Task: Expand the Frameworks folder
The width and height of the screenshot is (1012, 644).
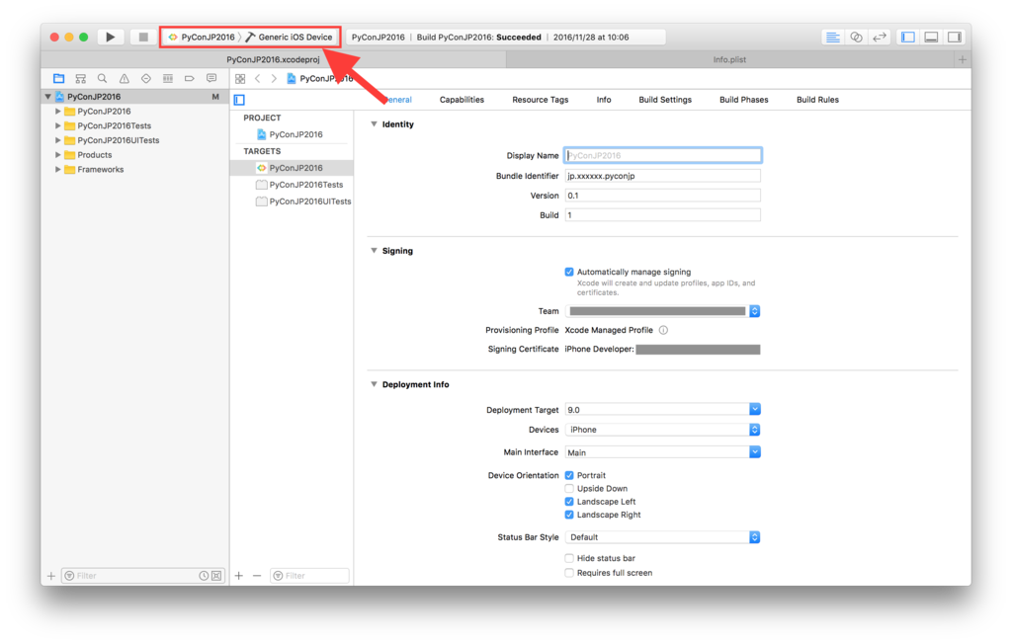Action: tap(58, 169)
